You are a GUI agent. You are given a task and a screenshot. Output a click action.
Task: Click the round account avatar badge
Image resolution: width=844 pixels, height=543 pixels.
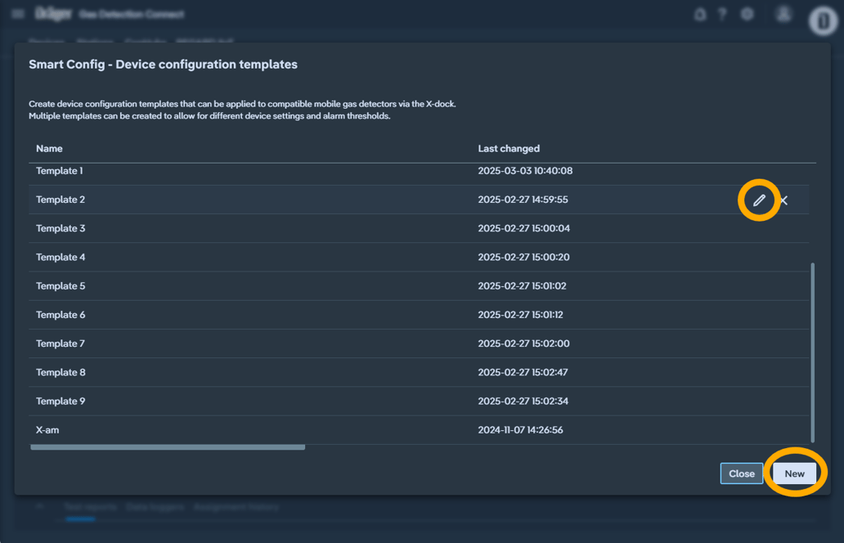click(823, 20)
